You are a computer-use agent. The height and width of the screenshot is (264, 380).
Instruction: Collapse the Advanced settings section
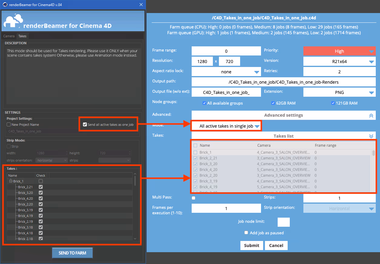click(x=283, y=115)
